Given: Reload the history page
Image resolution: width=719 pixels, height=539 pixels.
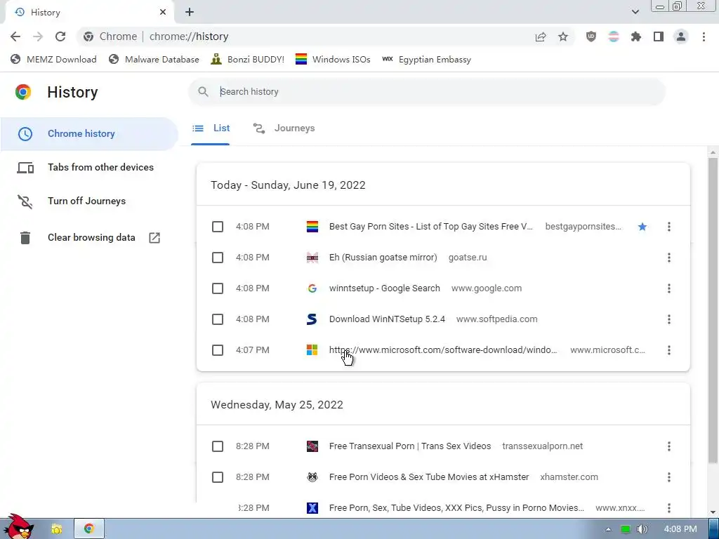Looking at the screenshot, I should tap(60, 36).
